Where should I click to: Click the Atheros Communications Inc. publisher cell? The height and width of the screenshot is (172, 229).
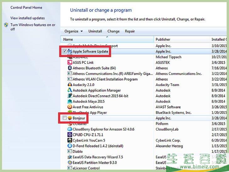(179, 74)
